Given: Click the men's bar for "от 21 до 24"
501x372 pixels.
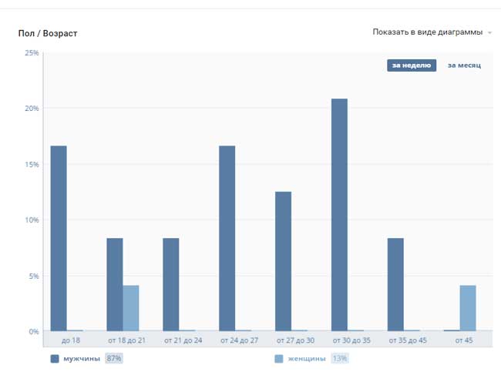Looking at the screenshot, I should click(170, 285).
